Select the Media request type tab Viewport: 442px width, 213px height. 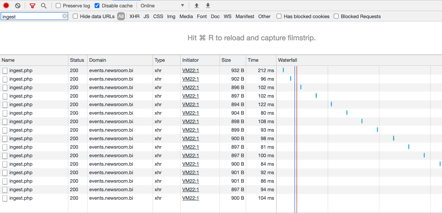(186, 16)
